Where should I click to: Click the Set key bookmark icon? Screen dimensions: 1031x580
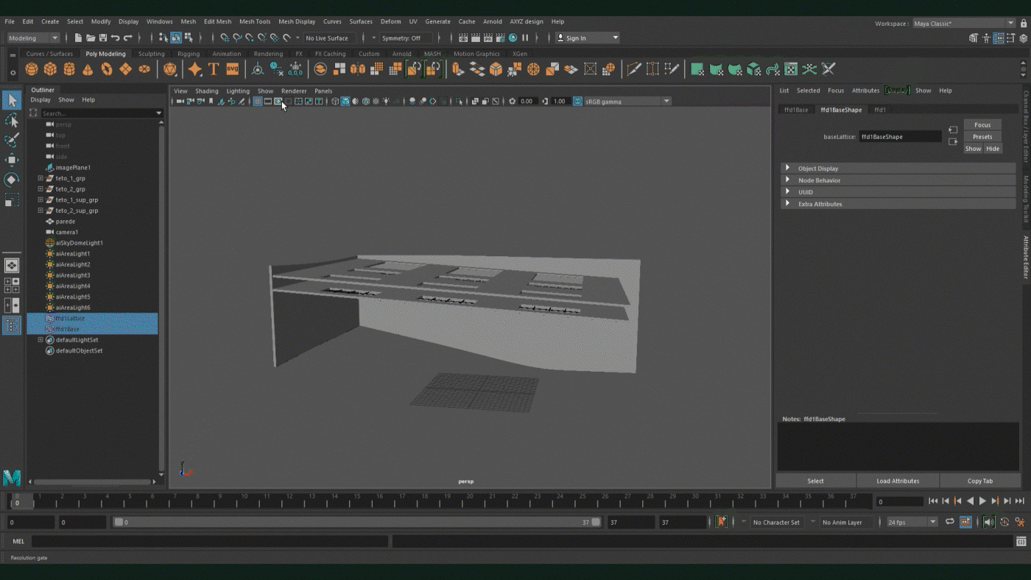tap(721, 522)
